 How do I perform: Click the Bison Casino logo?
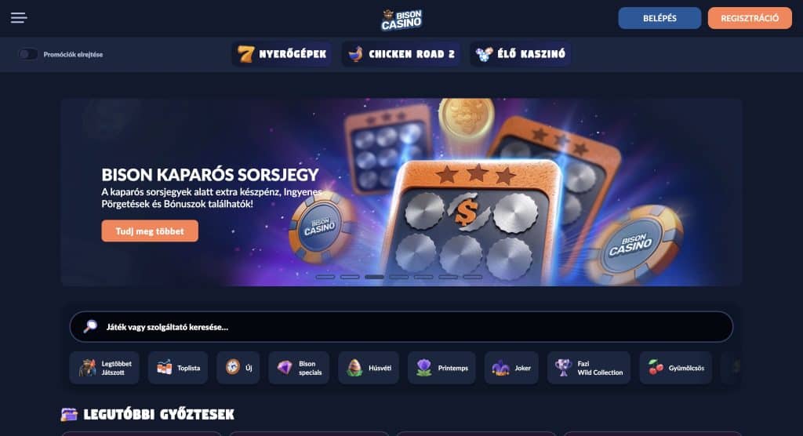pos(401,19)
